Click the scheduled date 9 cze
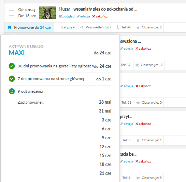Image resolution: width=186 pixels, height=182 pixels. coord(106,138)
